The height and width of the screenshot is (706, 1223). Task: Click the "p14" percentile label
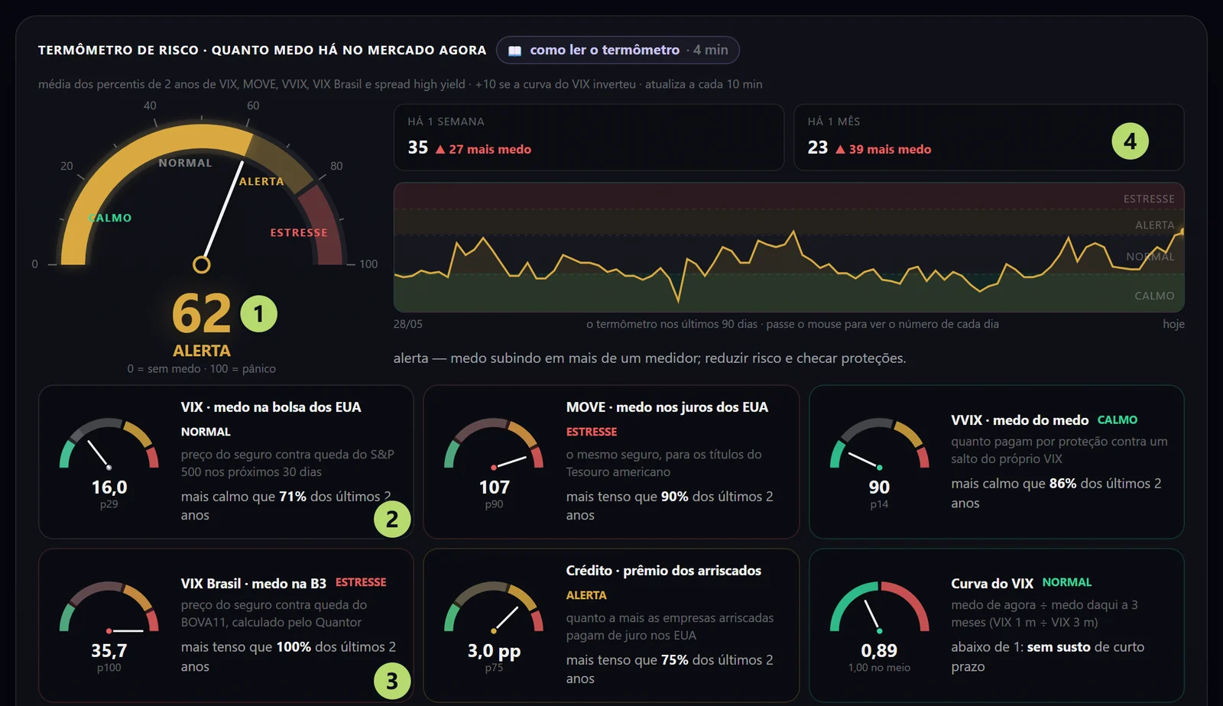tap(879, 504)
